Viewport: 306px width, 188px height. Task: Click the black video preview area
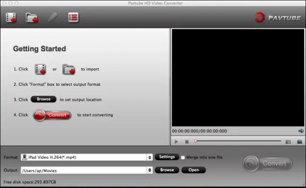[238, 78]
